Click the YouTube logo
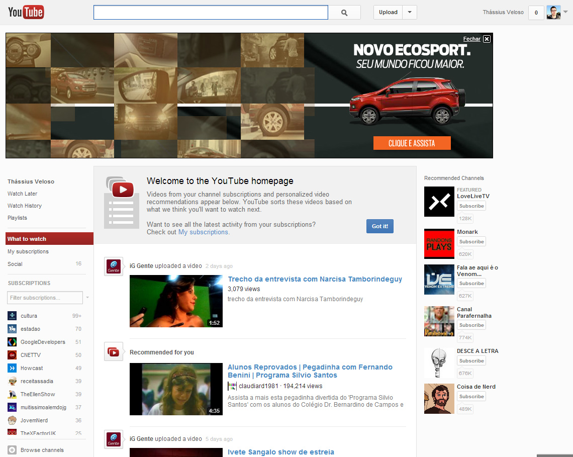 [26, 12]
